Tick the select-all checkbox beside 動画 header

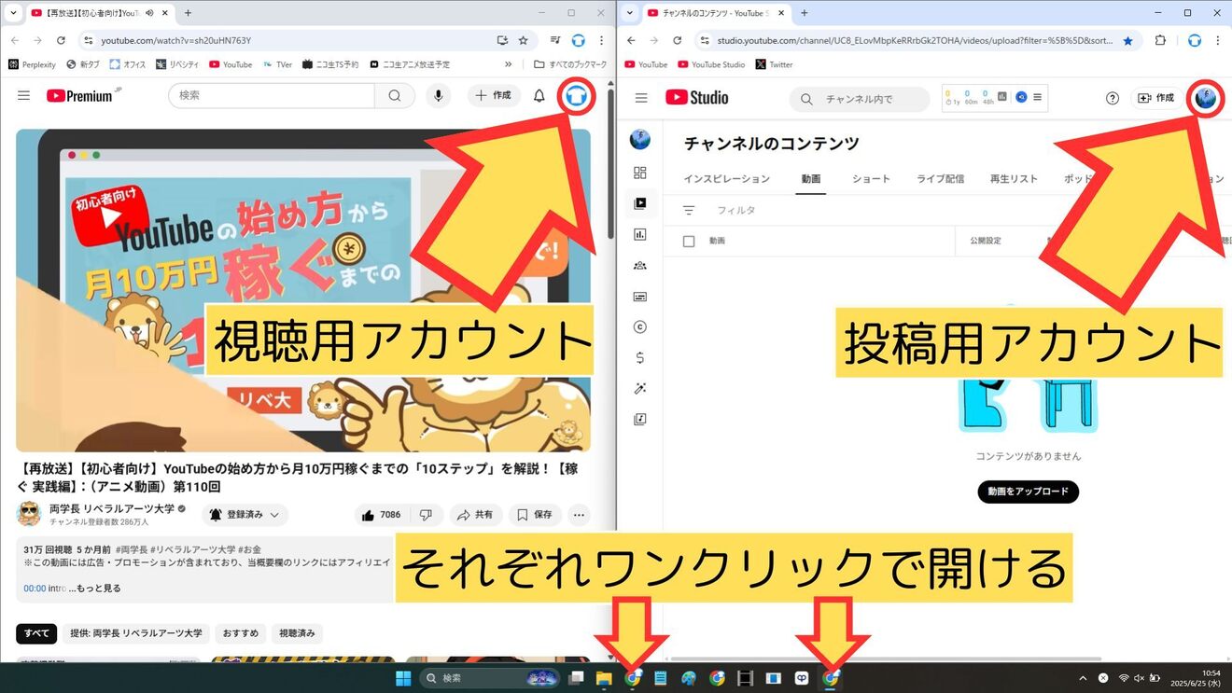(x=689, y=242)
